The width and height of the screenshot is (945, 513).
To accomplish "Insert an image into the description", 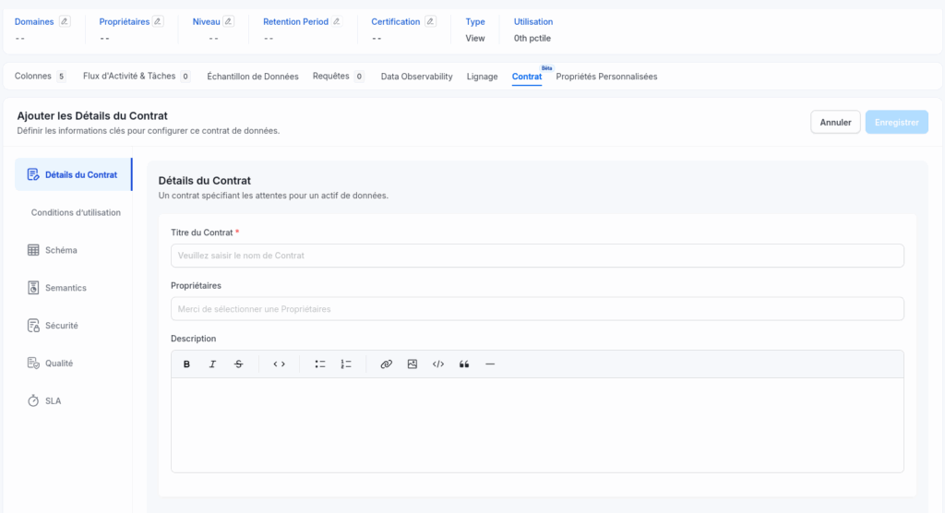I will tap(413, 364).
